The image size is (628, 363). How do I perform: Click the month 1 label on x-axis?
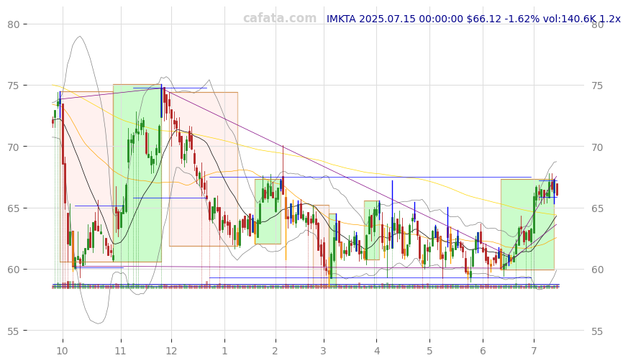pos(224,351)
